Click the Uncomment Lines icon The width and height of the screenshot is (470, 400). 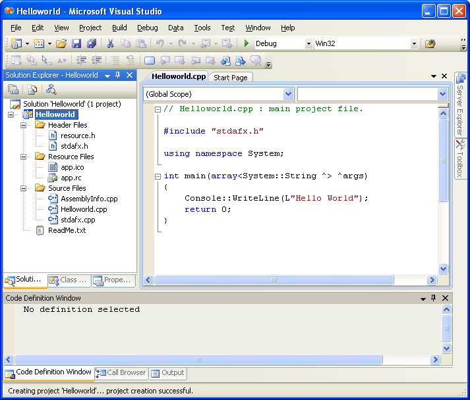(131, 61)
